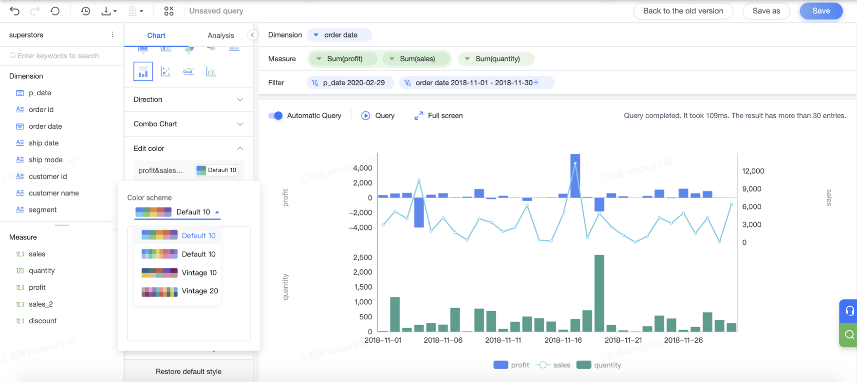Select the highlighted Default 10 color scheme

point(178,235)
